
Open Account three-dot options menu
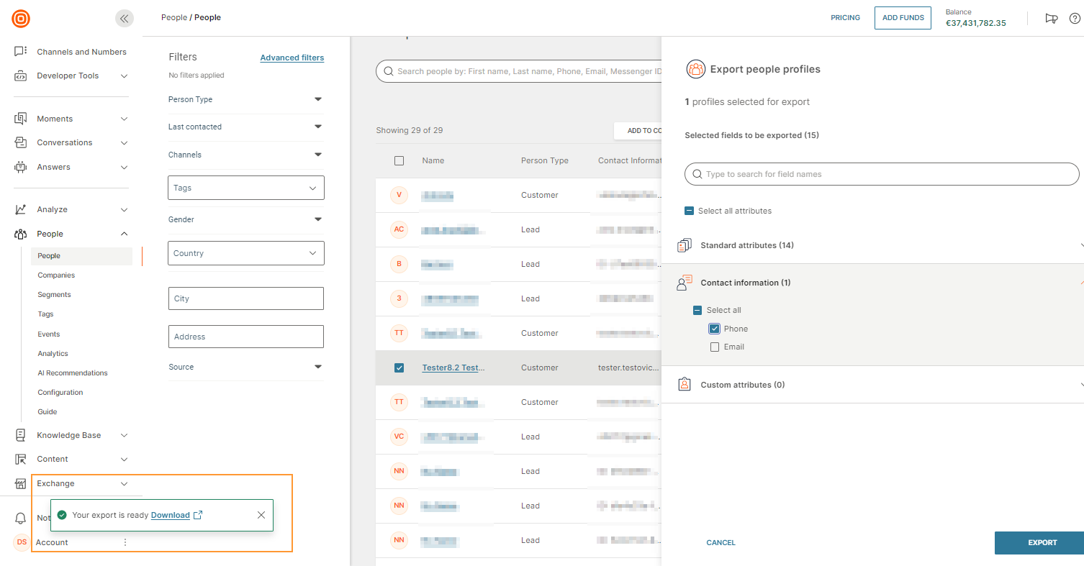125,542
